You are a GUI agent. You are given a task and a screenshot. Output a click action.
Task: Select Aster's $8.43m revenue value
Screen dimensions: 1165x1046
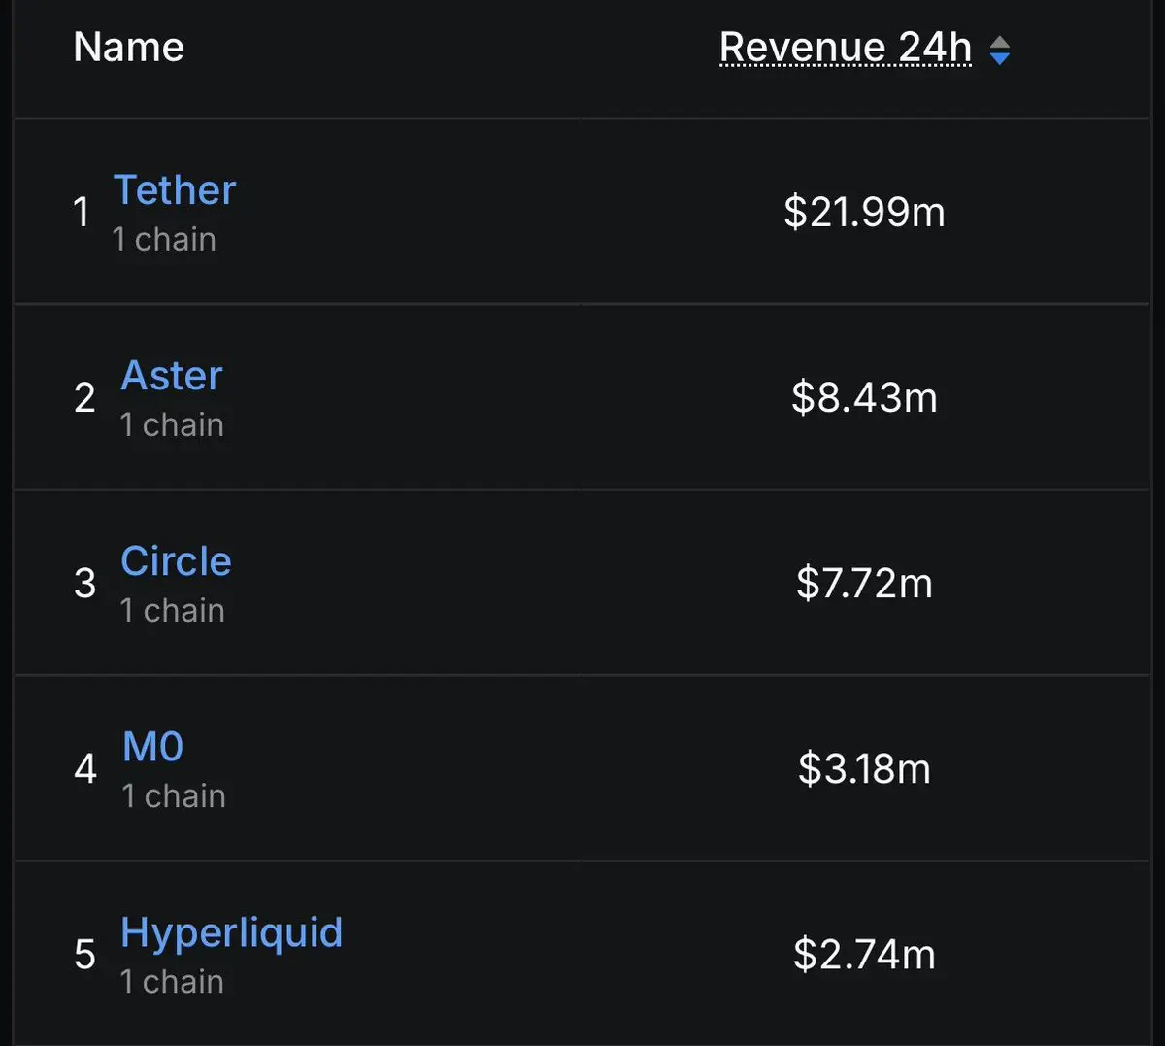point(864,397)
